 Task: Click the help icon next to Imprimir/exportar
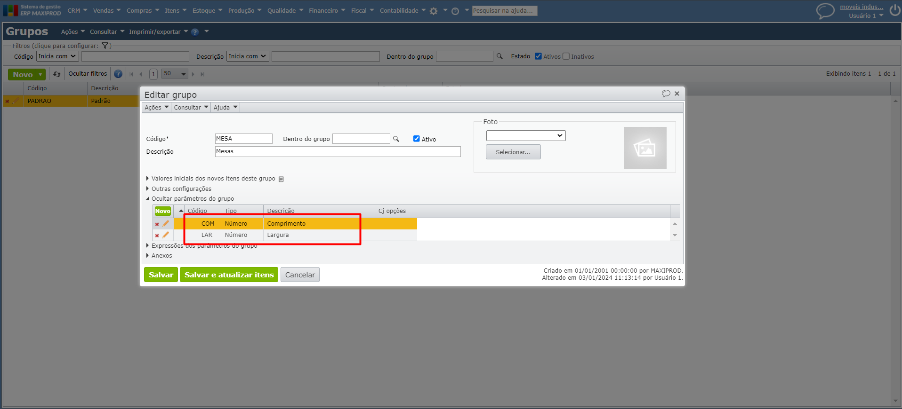pos(195,32)
